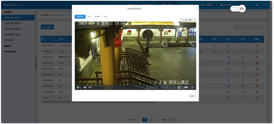Select 视频直播分屏展示 in sidebar

click(x=18, y=23)
